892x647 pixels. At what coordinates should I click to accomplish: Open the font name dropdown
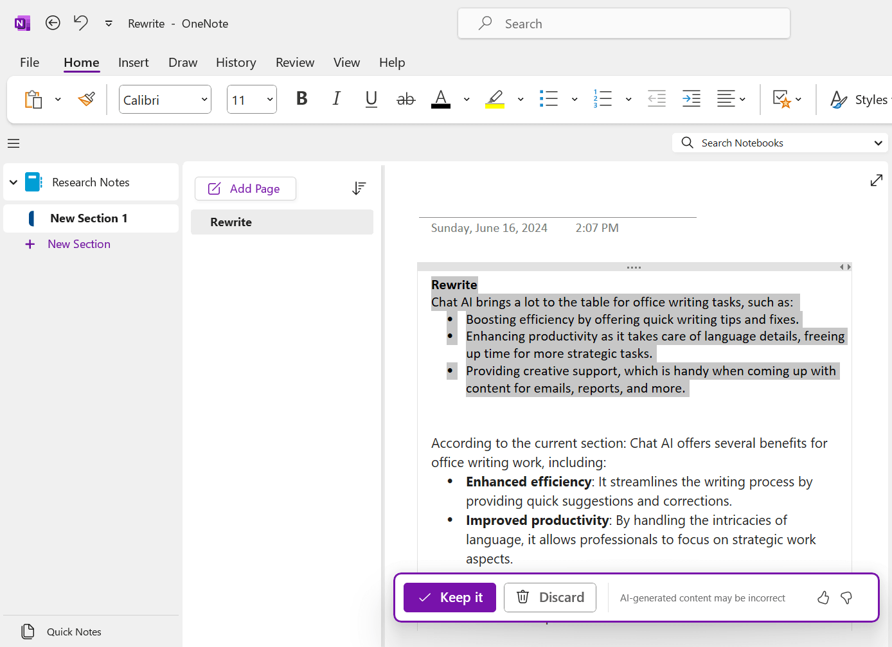[x=203, y=99]
